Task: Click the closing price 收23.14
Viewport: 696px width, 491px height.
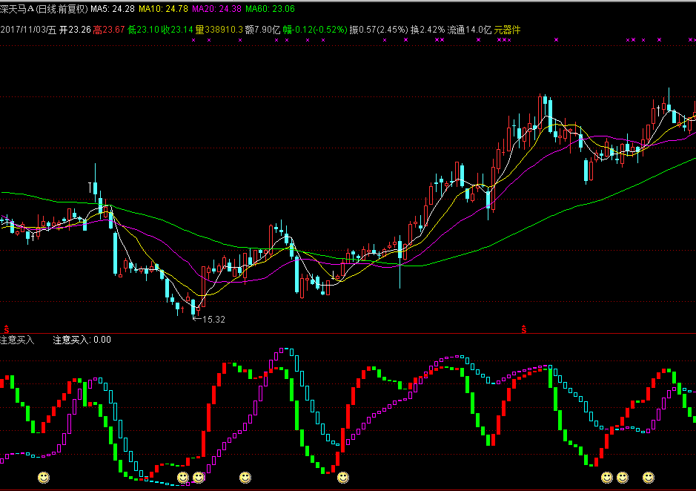Action: 177,30
